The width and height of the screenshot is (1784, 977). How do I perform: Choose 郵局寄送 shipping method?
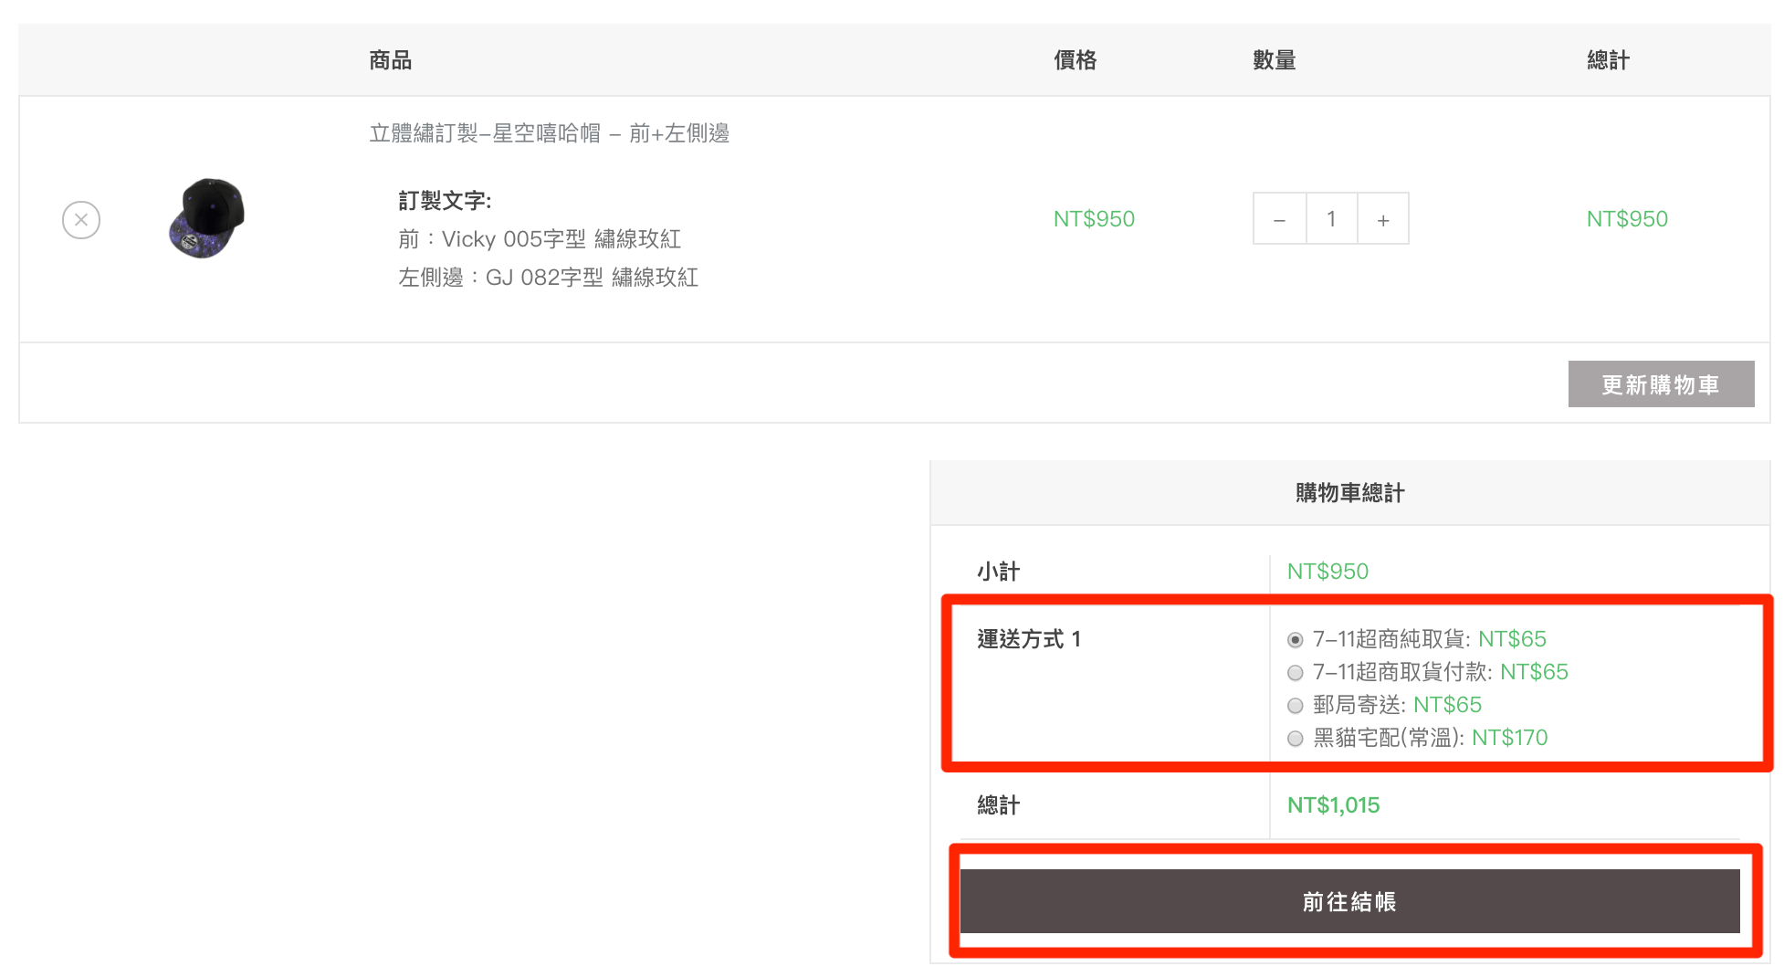point(1295,706)
